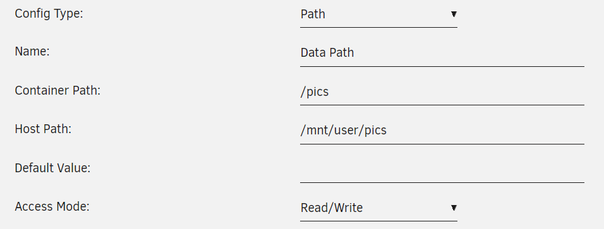604x229 pixels.
Task: Click into the Container Path field
Action: 442,92
